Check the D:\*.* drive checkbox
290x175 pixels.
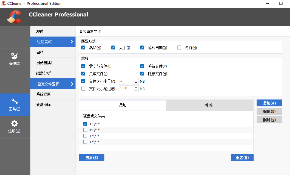point(85,129)
